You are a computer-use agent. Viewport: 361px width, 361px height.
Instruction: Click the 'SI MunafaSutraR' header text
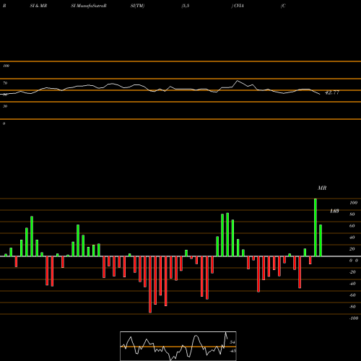coord(89,6)
